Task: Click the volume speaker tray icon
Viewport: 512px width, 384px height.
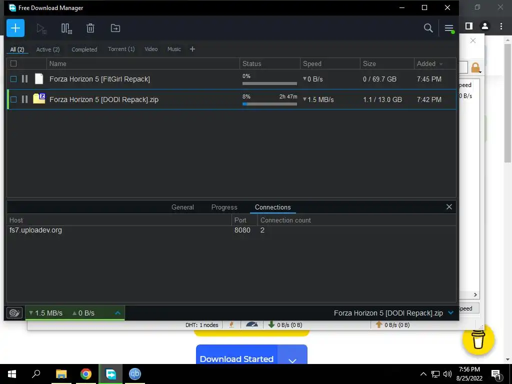Action: point(447,374)
